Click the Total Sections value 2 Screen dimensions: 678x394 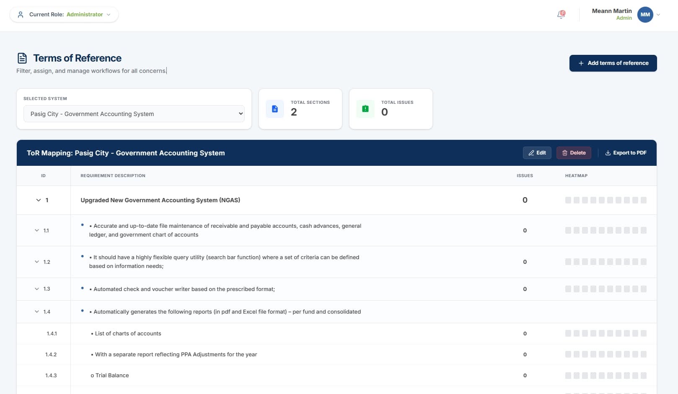click(294, 112)
